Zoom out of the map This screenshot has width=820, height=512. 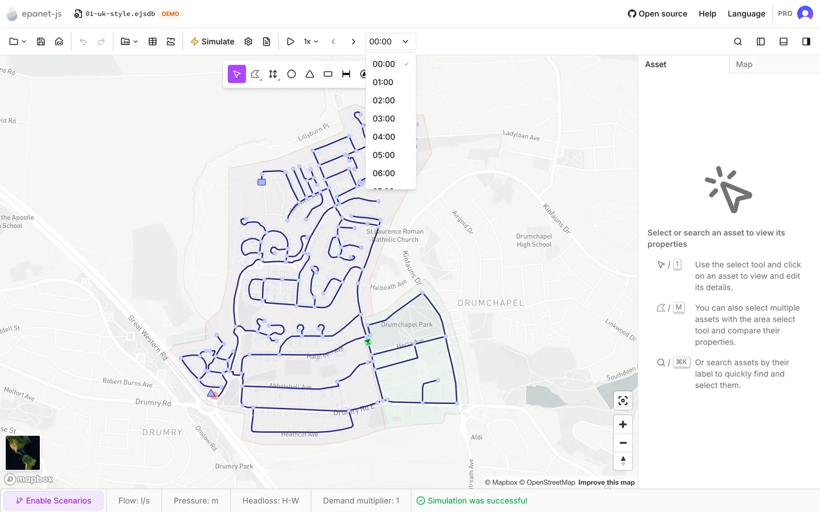[x=623, y=443]
